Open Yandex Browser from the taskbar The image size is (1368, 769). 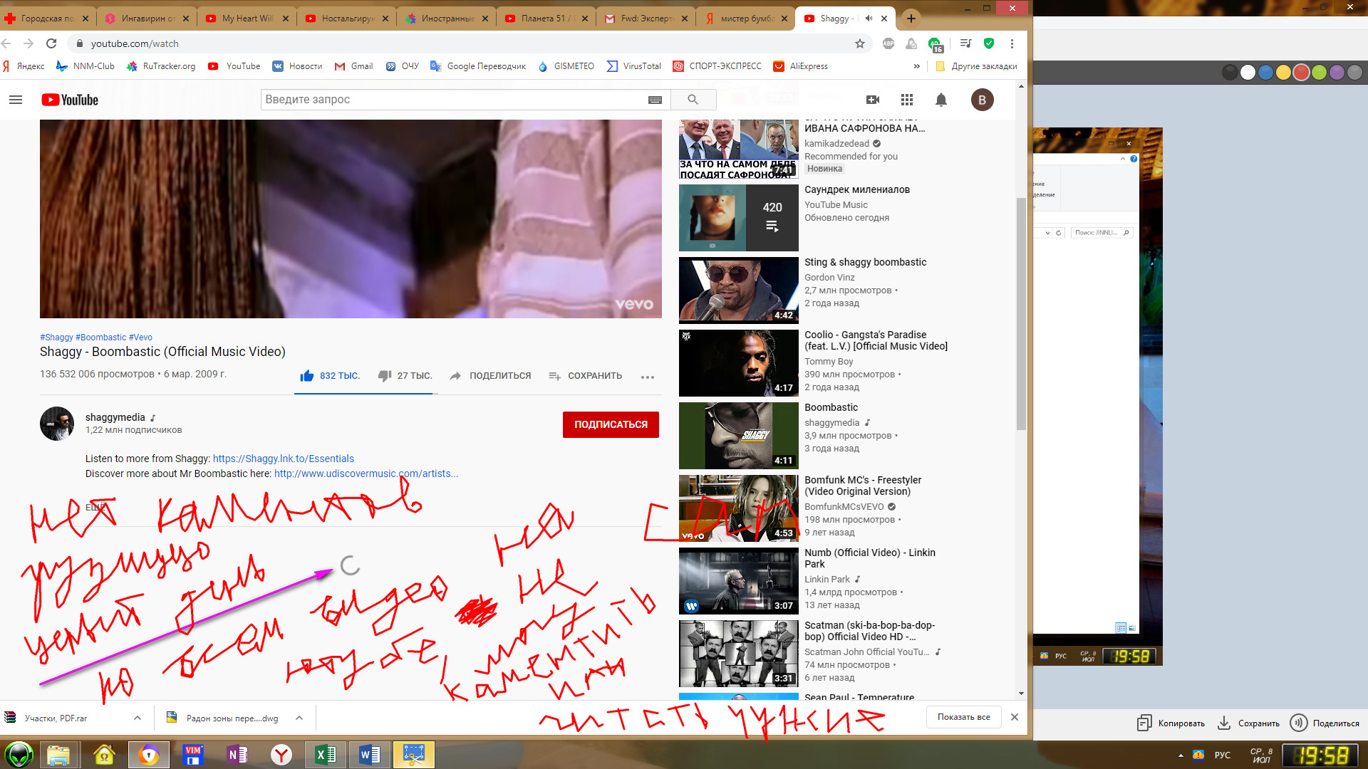coord(281,755)
